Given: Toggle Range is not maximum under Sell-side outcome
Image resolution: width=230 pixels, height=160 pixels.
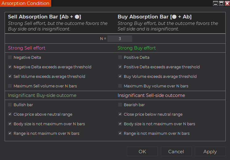Looking at the screenshot, I should pos(120,134).
